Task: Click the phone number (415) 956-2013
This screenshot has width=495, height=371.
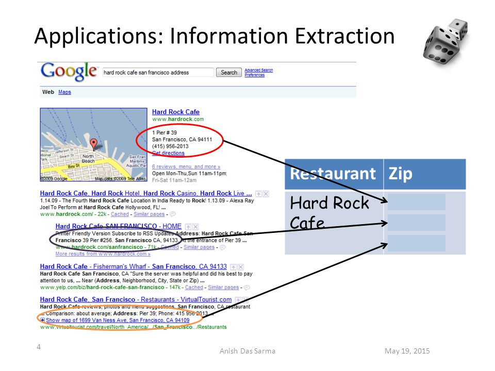Action: 170,146
